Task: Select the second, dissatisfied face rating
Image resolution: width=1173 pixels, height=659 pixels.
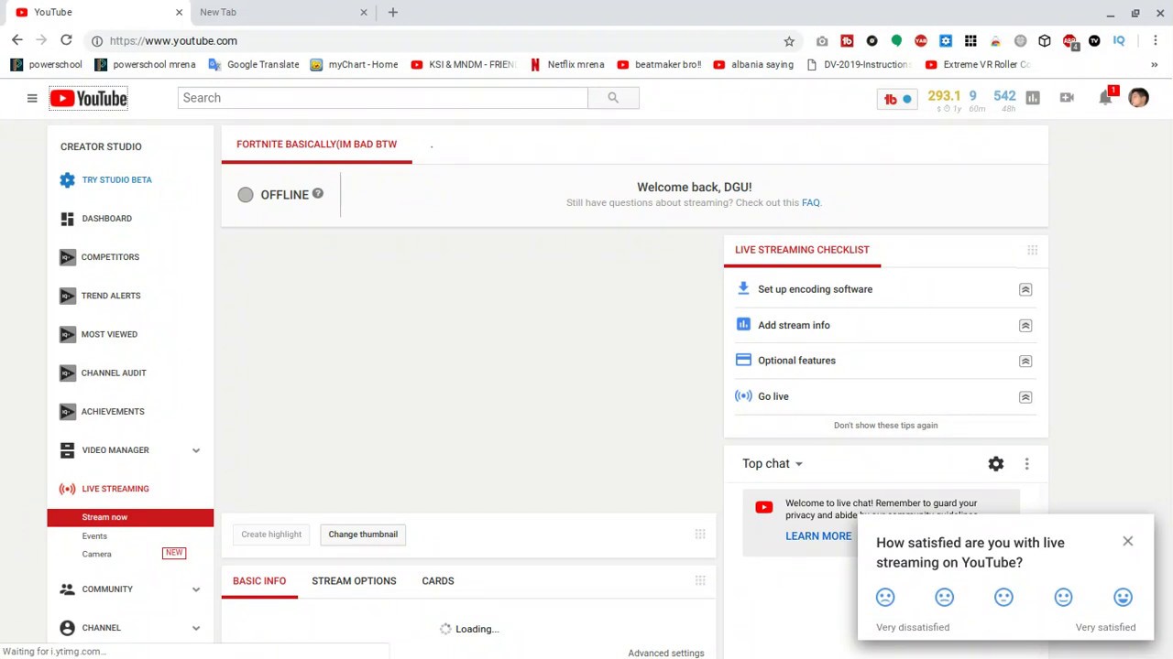Action: 944,598
